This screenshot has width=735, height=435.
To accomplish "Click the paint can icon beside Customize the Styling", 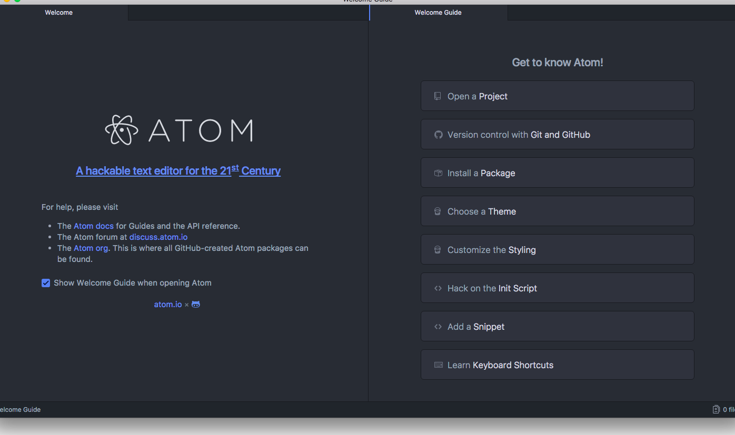I will coord(438,250).
